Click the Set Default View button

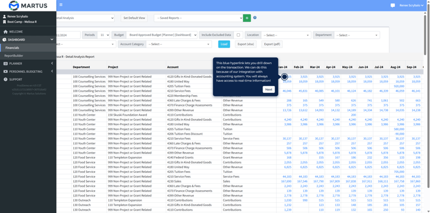[x=134, y=18]
